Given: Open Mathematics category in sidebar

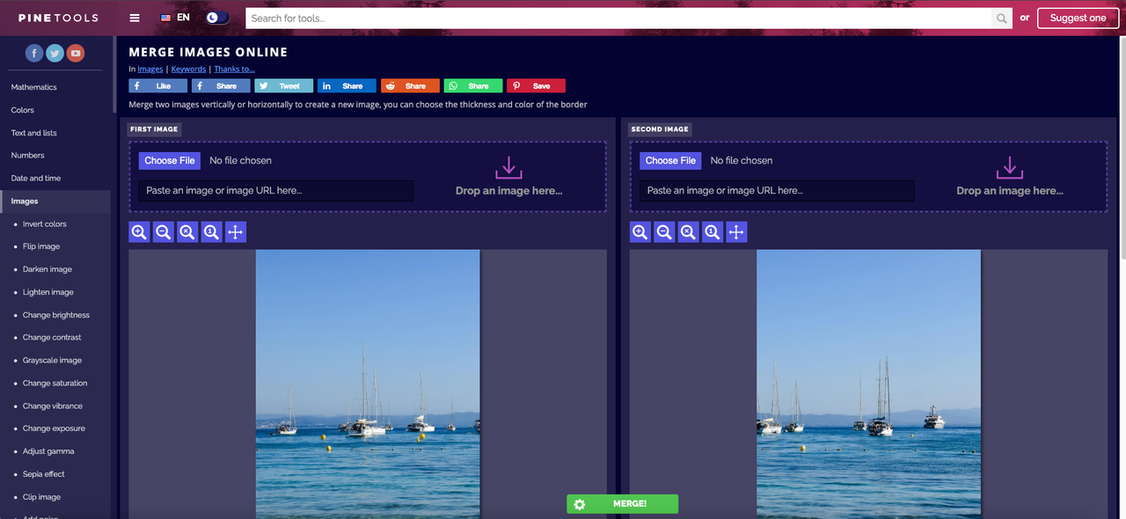Looking at the screenshot, I should coord(33,87).
